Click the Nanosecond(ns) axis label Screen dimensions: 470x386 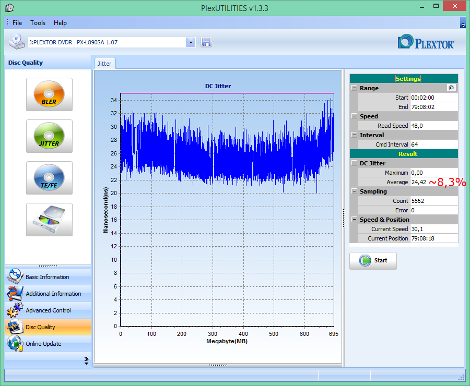point(105,210)
